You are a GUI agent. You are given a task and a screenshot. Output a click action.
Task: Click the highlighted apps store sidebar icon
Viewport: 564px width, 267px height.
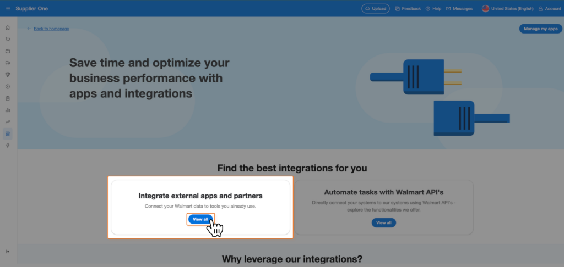click(8, 134)
